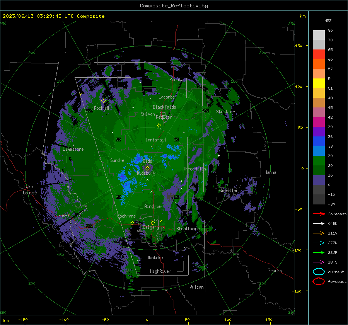This screenshot has height=325, width=348.
Task: Select the 39 dBZ magenta color swatch
Action: [319, 122]
